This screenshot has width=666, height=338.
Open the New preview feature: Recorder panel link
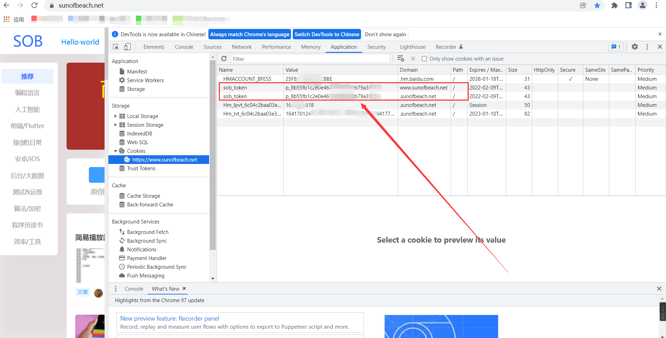170,318
